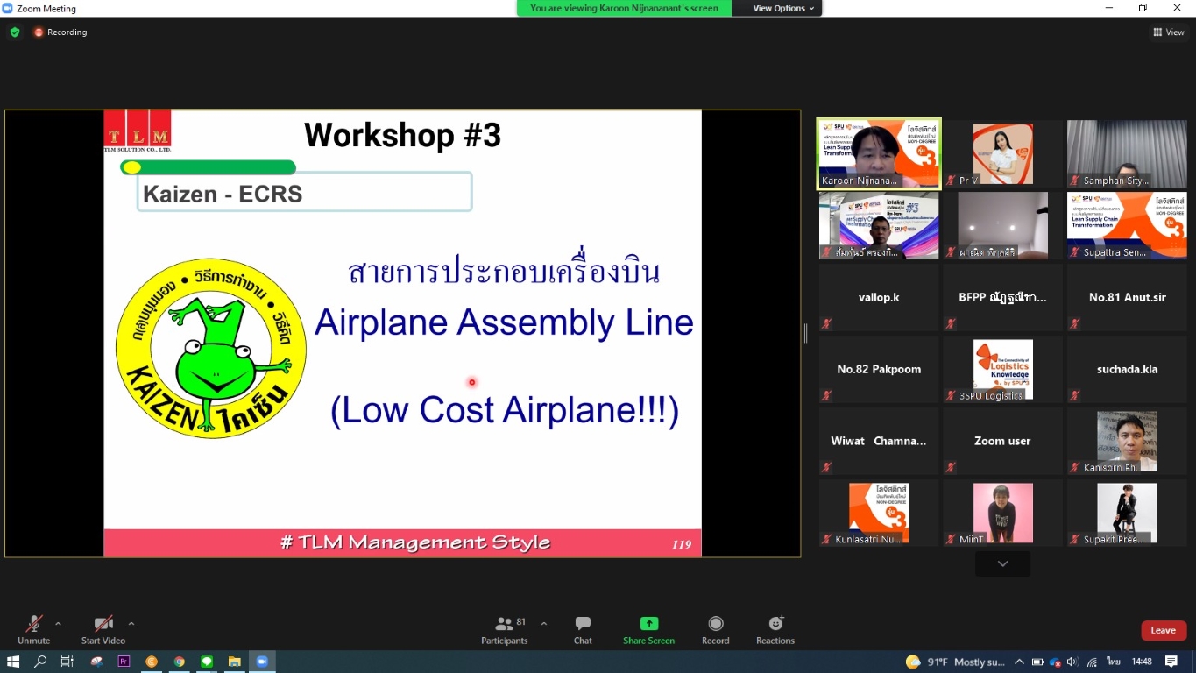Select BFPP participant tile
This screenshot has height=673, width=1196.
pos(1003,298)
